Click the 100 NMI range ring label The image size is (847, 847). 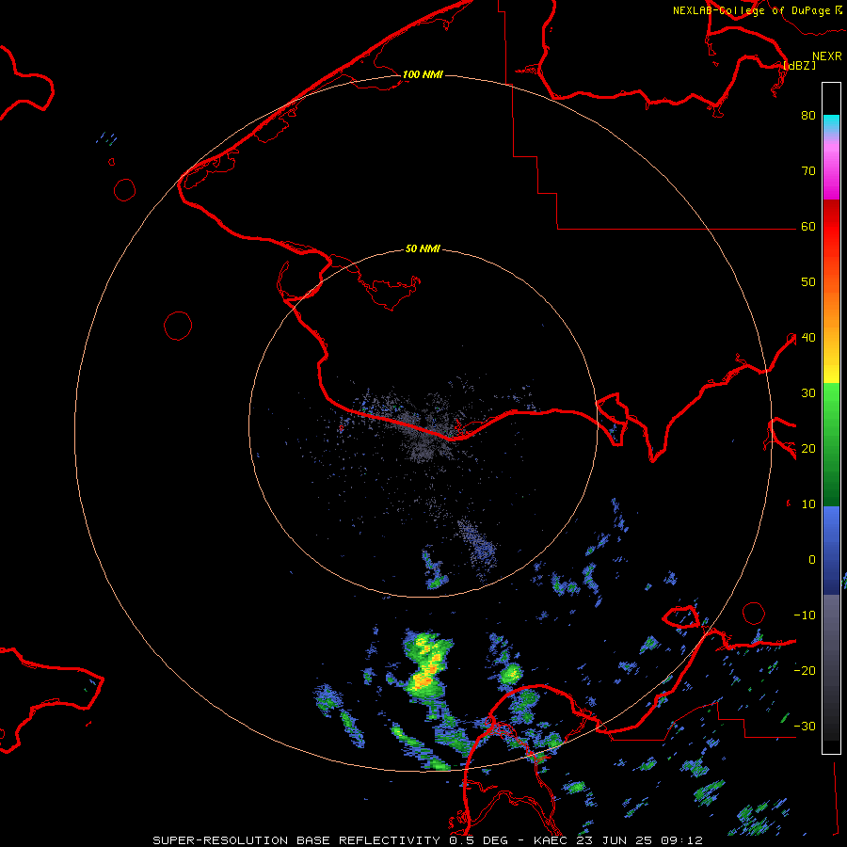click(423, 74)
